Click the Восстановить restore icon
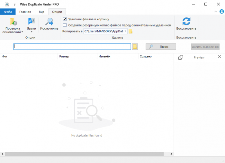Screen dimensions: 225x163 (x=186, y=22)
